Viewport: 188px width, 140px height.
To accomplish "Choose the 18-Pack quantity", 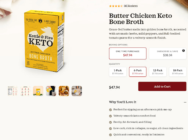I will pyautogui.click(x=178, y=72).
